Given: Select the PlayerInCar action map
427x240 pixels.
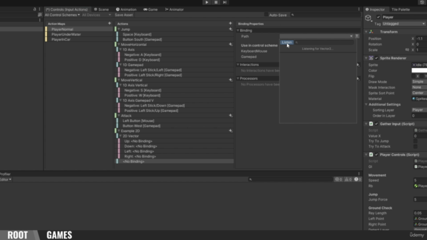Looking at the screenshot, I should click(61, 39).
